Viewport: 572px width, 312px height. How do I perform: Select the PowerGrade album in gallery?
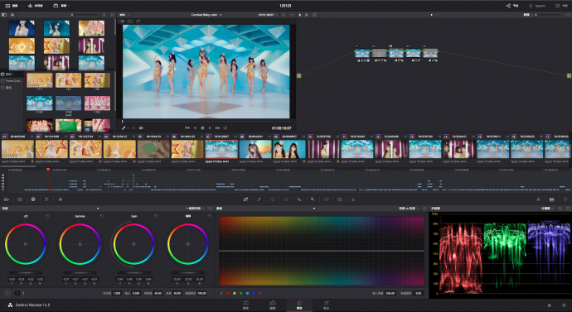tap(12, 81)
